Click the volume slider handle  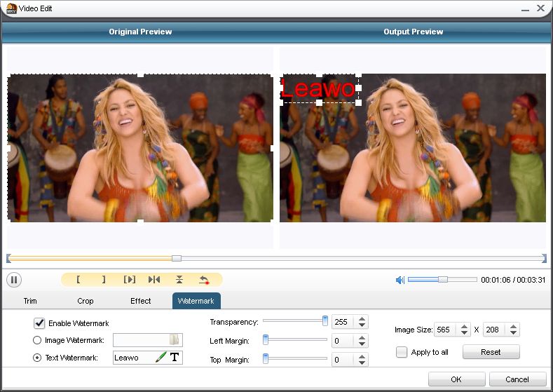click(x=443, y=279)
